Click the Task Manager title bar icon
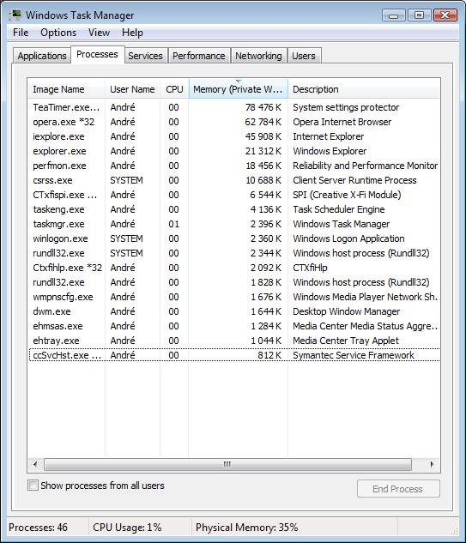This screenshot has width=466, height=543. tap(15, 15)
